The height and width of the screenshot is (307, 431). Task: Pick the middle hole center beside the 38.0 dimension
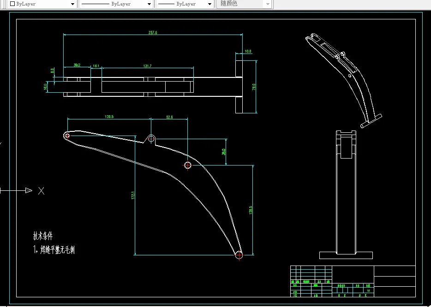tap(187, 165)
